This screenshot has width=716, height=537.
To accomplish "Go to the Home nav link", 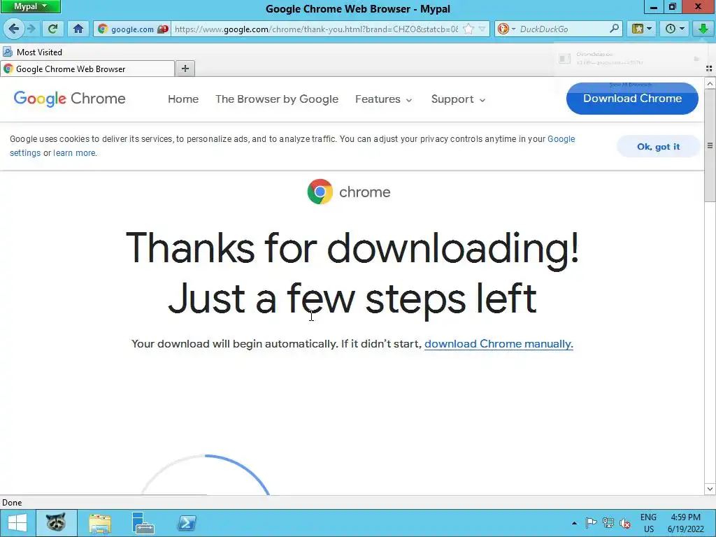I will tap(183, 99).
